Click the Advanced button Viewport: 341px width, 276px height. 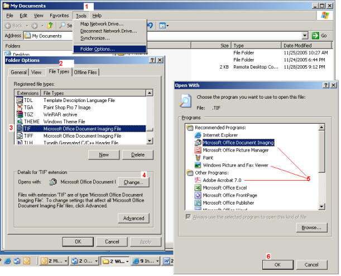(x=133, y=218)
